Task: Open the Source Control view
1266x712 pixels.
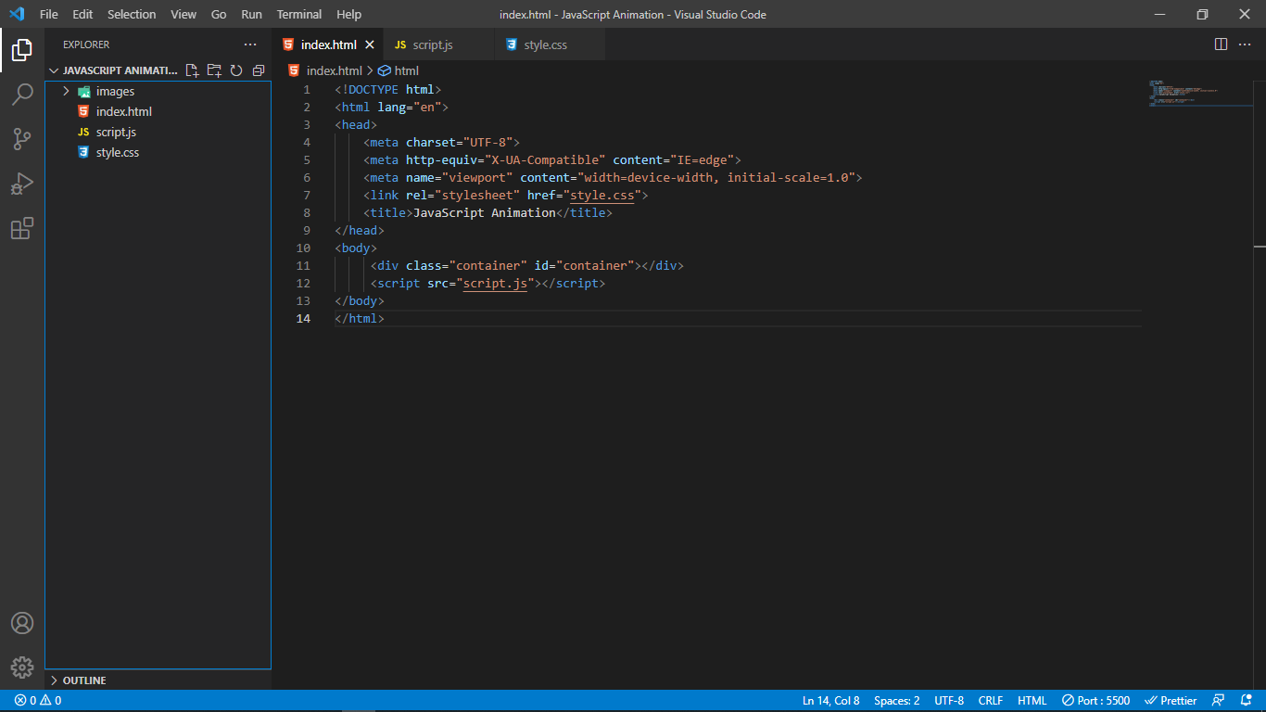Action: pos(22,139)
